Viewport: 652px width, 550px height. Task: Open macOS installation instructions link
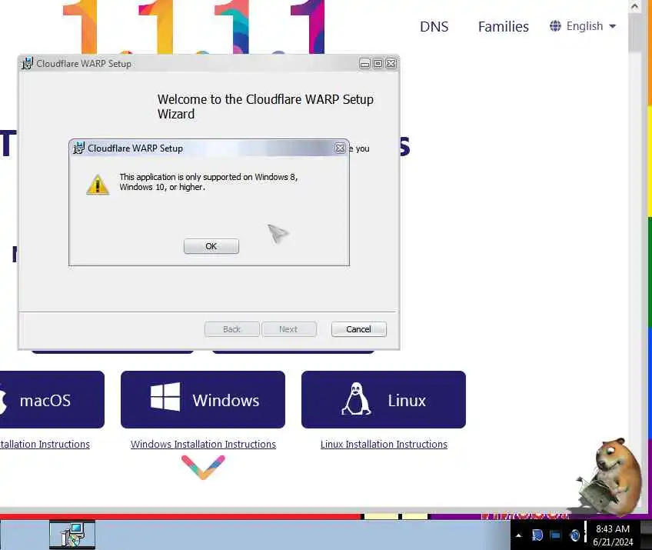tap(45, 445)
